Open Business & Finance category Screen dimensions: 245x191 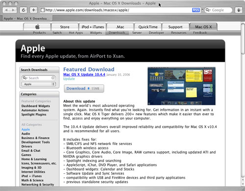click(35, 138)
